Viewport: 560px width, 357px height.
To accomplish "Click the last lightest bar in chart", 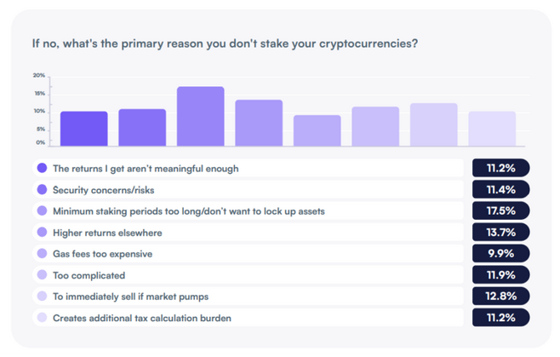I will tap(492, 129).
